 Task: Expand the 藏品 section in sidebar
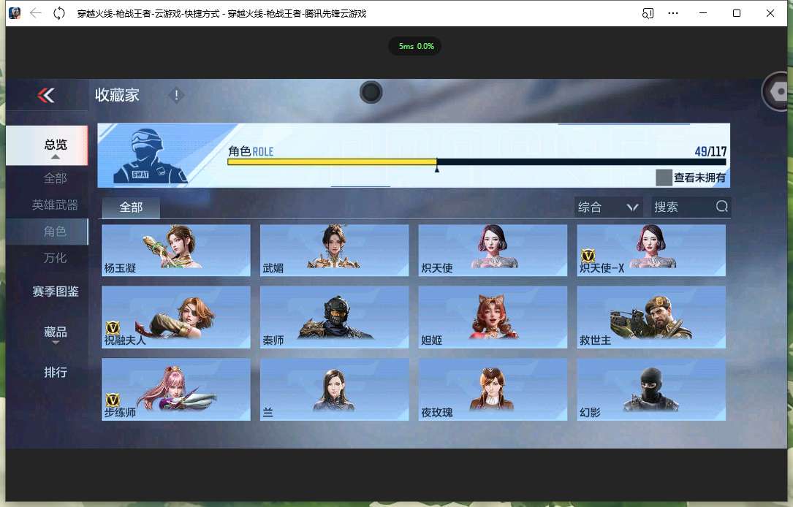click(55, 334)
